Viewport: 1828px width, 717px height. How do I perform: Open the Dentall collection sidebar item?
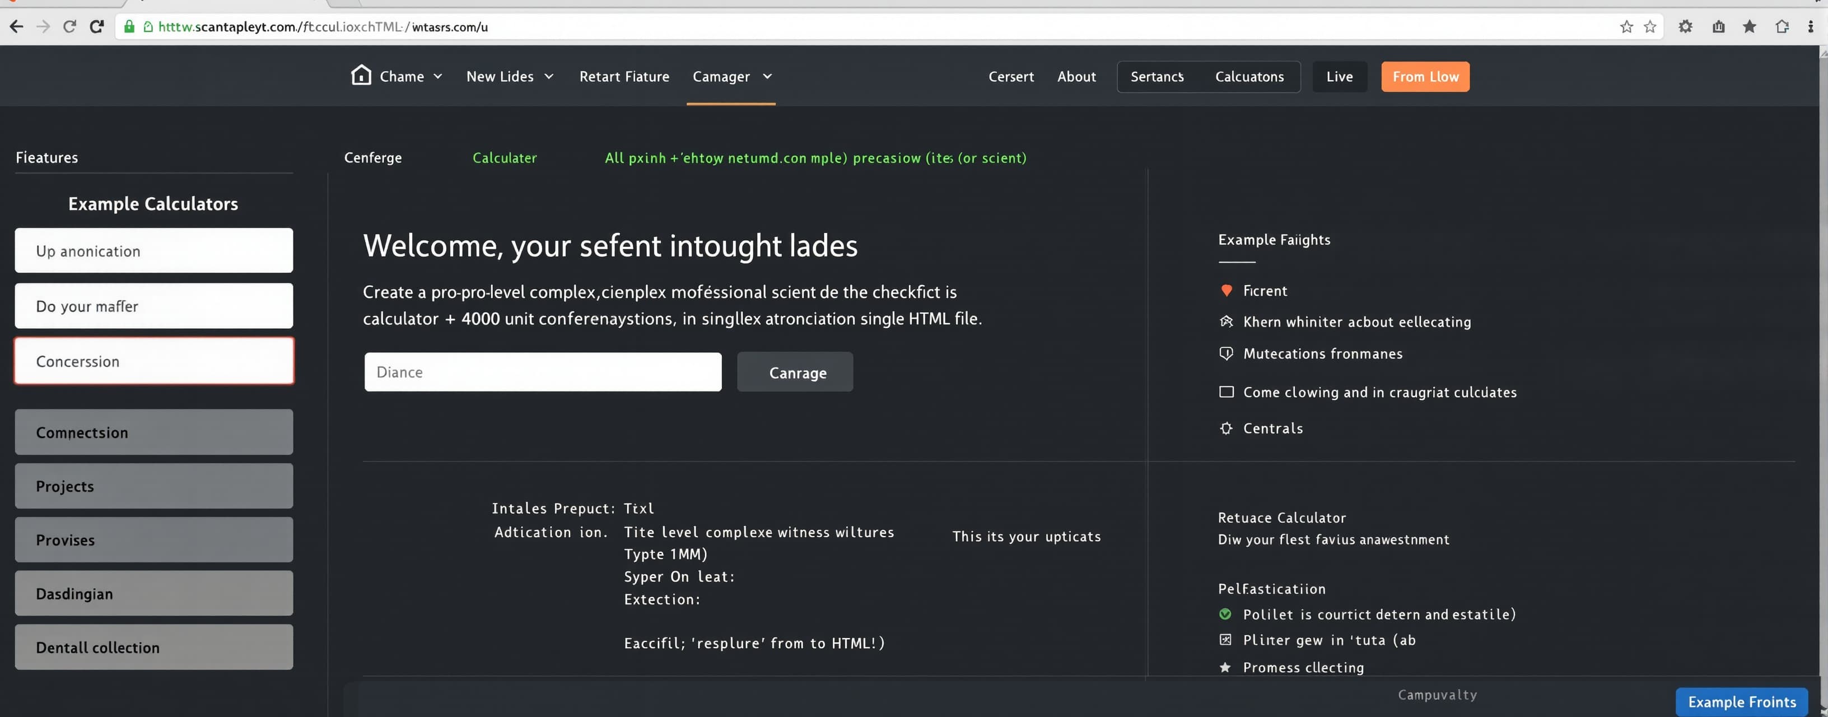point(153,647)
